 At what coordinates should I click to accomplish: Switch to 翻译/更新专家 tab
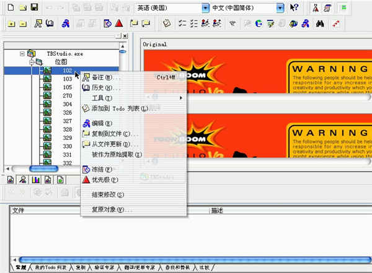139,267
